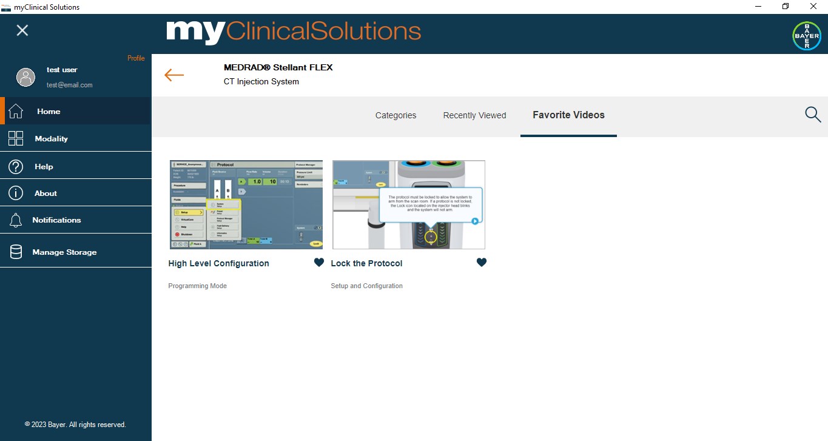Switch to the Recently Viewed tab
This screenshot has width=828, height=441.
474,115
